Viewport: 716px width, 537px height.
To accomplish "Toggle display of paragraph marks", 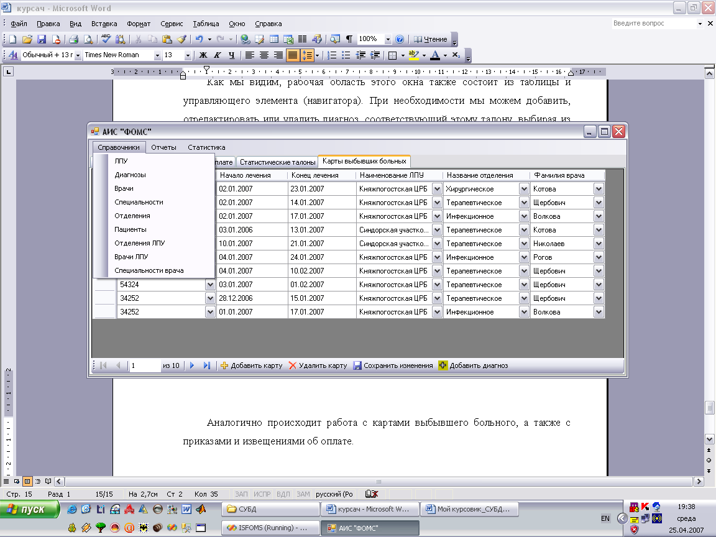I will [x=349, y=39].
